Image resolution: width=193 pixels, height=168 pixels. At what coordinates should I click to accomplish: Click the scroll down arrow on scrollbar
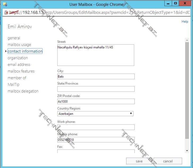(187, 151)
